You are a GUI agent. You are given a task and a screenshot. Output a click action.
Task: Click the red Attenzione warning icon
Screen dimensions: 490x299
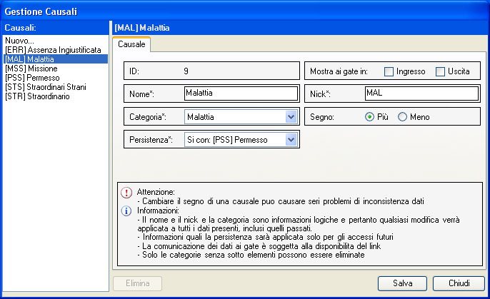126,193
